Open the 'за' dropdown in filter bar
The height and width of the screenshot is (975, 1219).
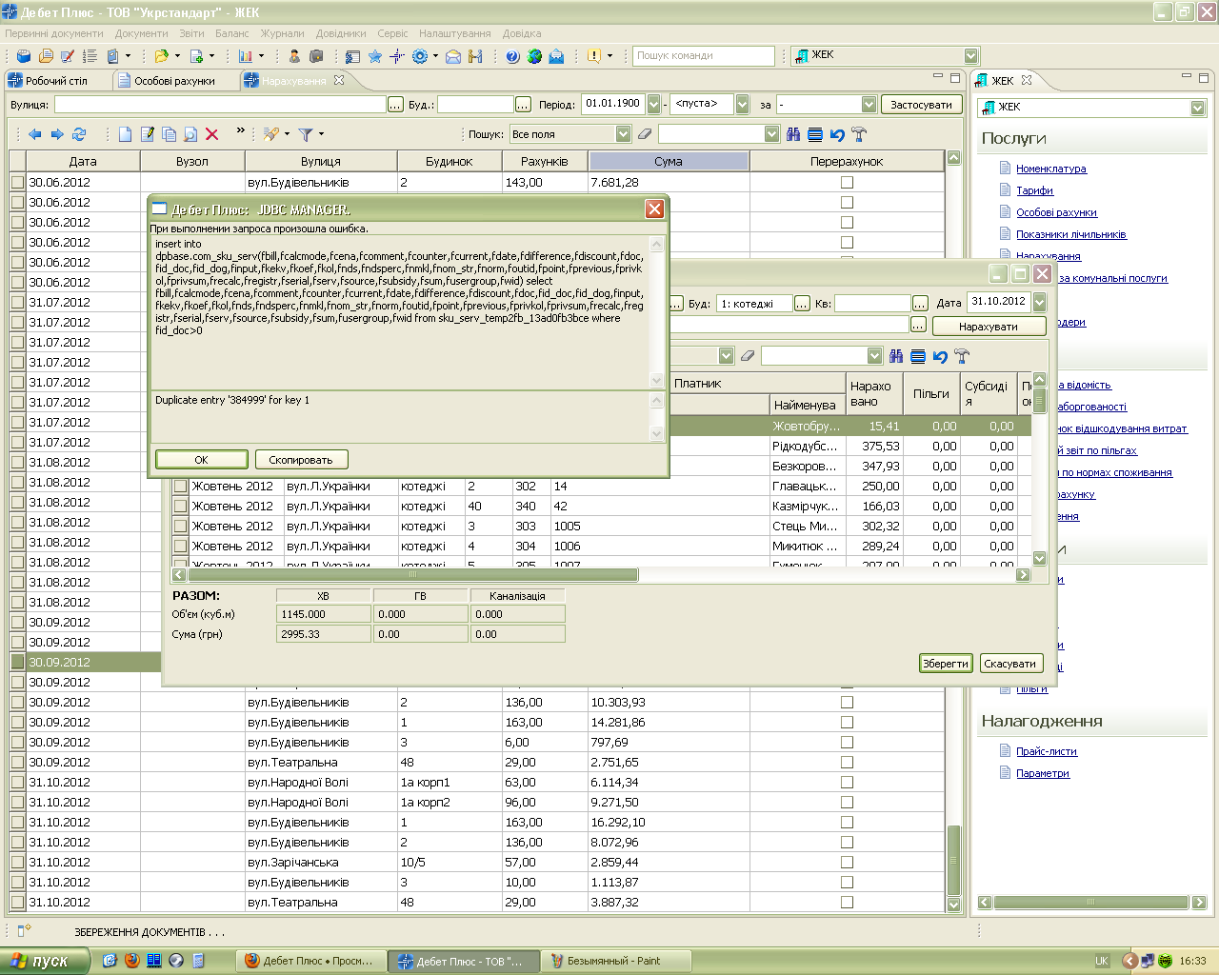869,104
